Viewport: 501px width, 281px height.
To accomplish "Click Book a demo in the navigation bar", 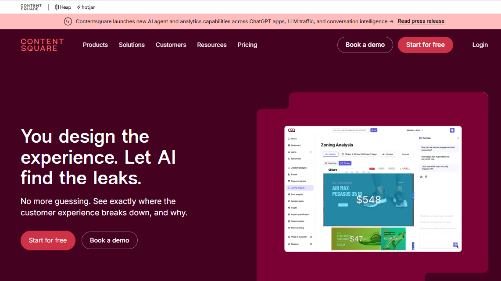I will tap(365, 45).
